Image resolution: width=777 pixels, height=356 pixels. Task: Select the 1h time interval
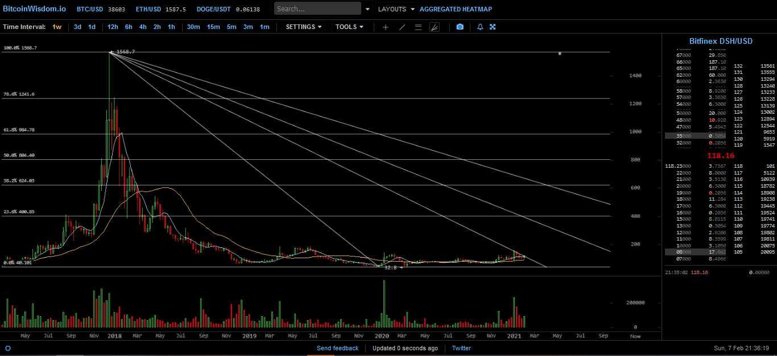tap(171, 27)
